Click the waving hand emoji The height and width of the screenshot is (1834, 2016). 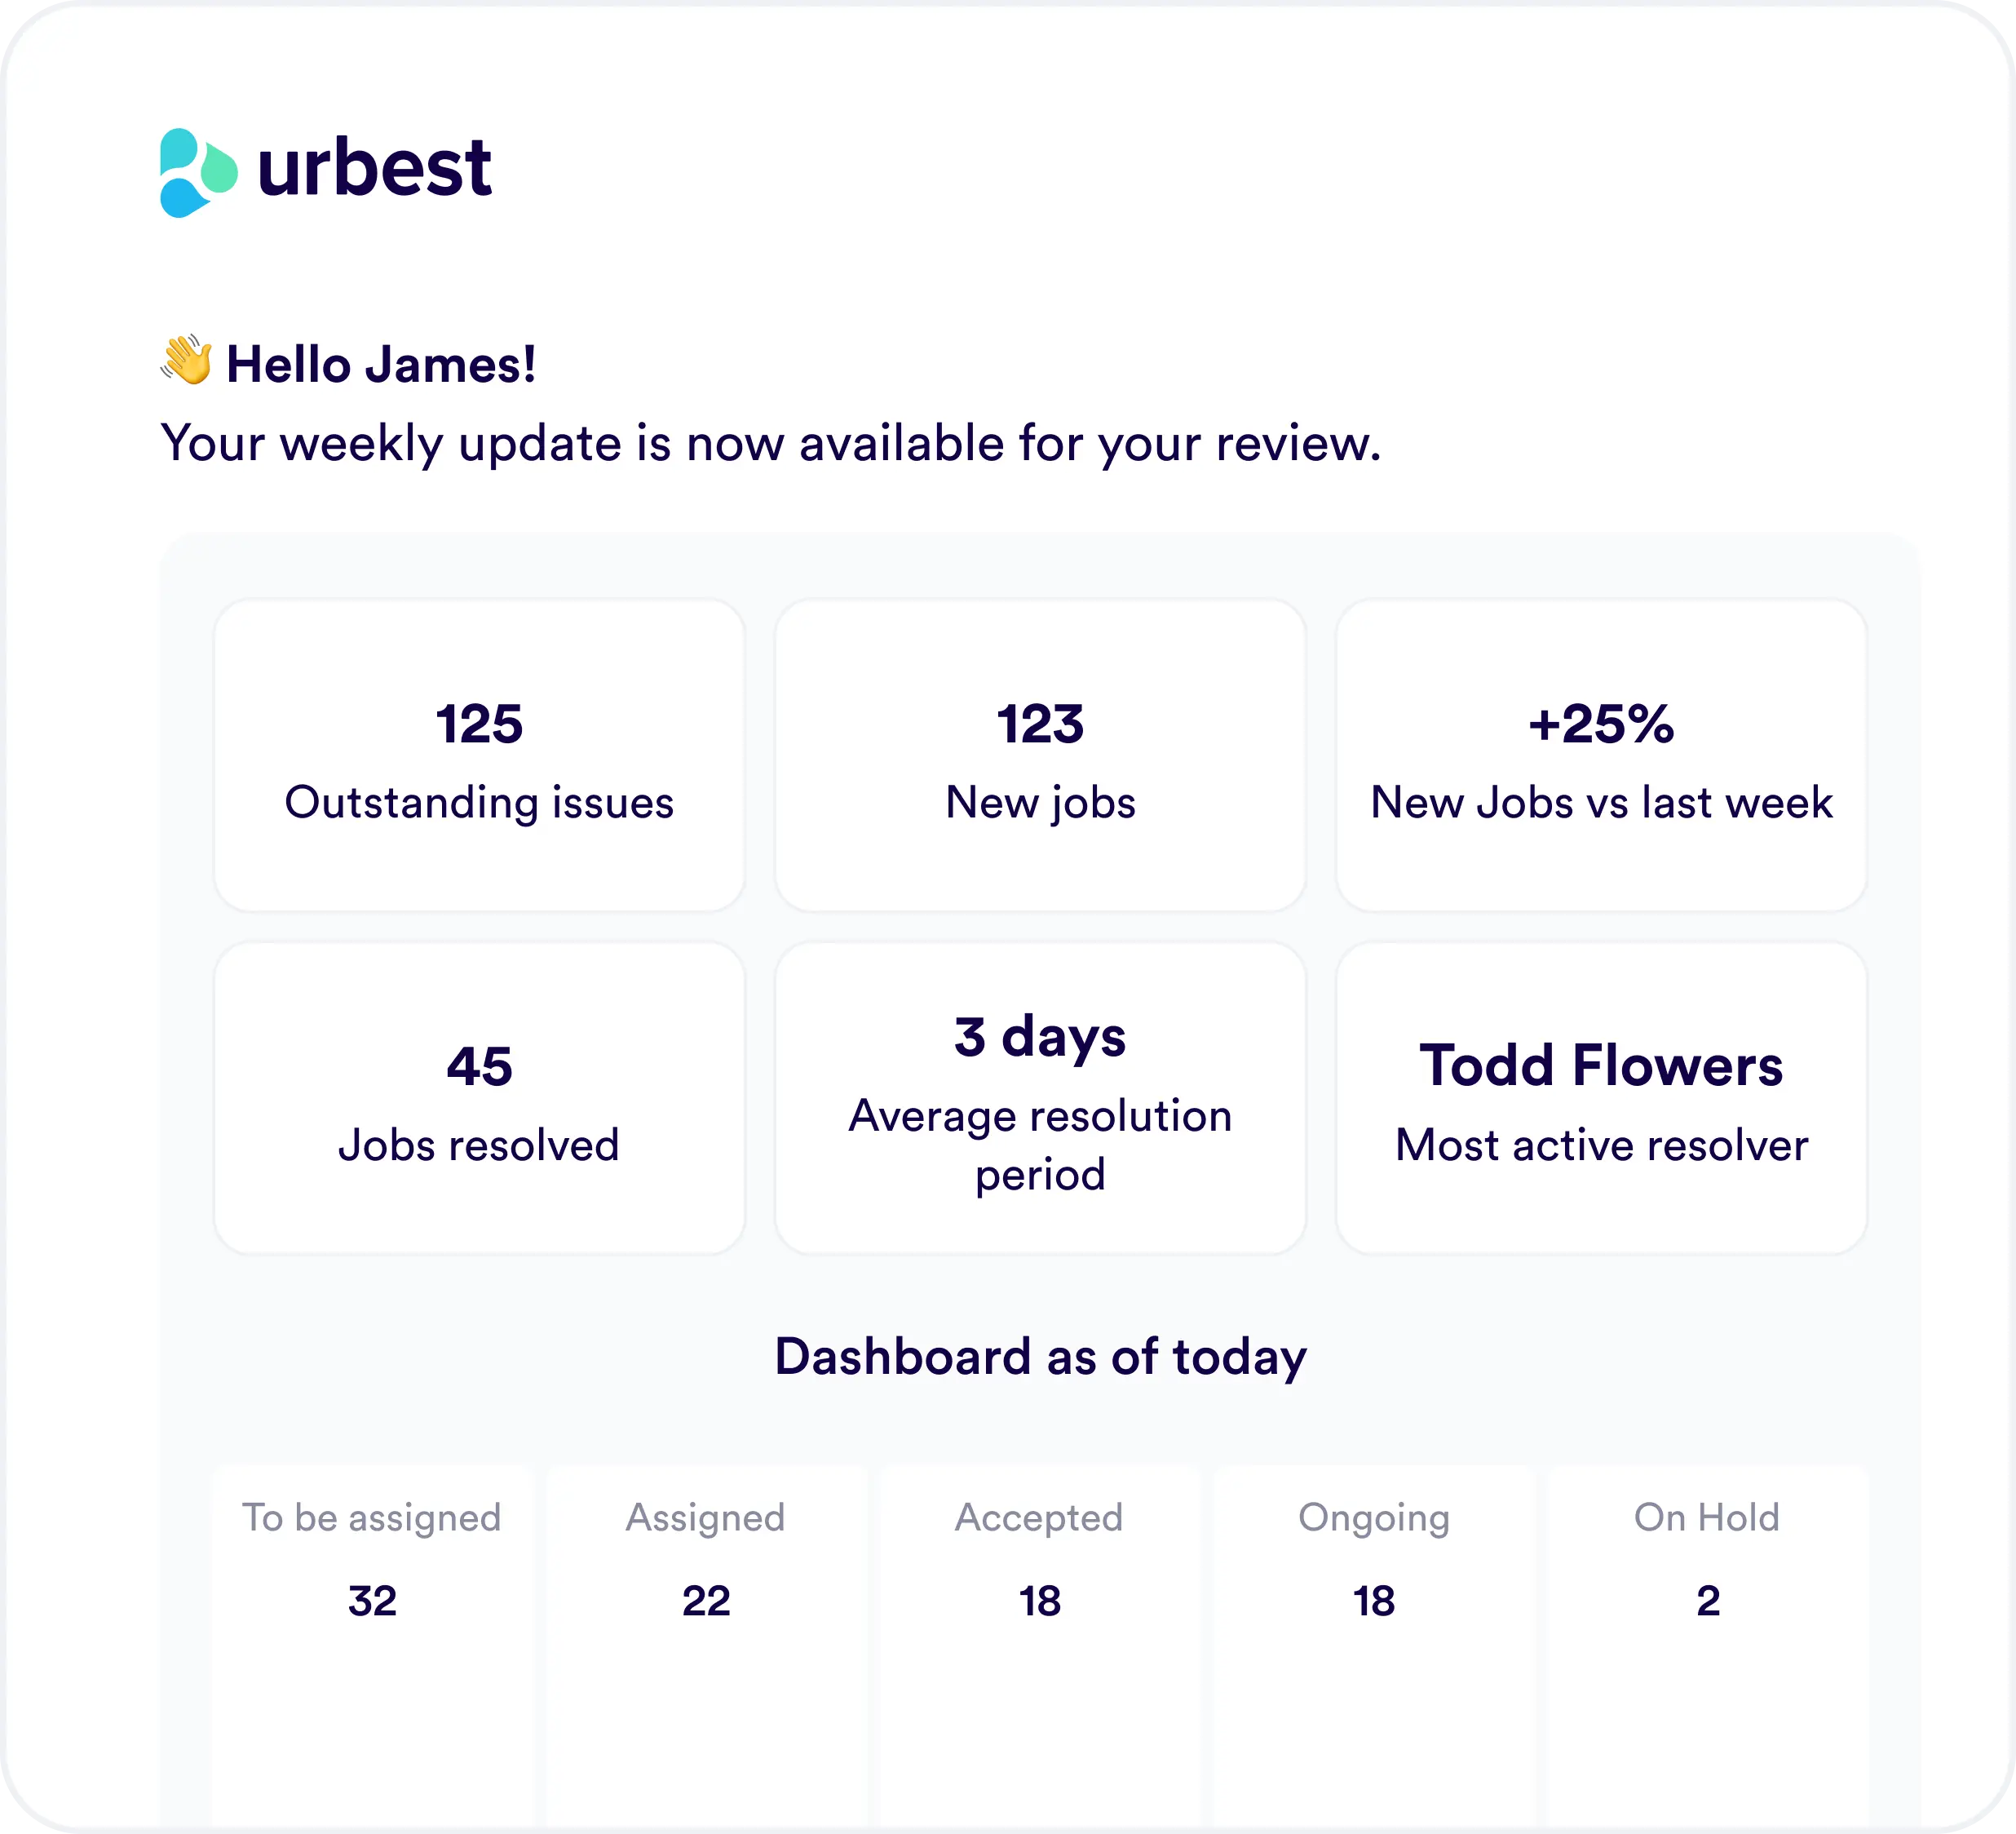[187, 361]
